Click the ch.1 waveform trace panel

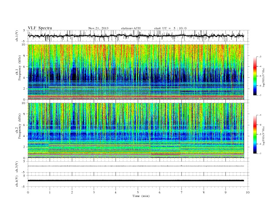pos(138,36)
